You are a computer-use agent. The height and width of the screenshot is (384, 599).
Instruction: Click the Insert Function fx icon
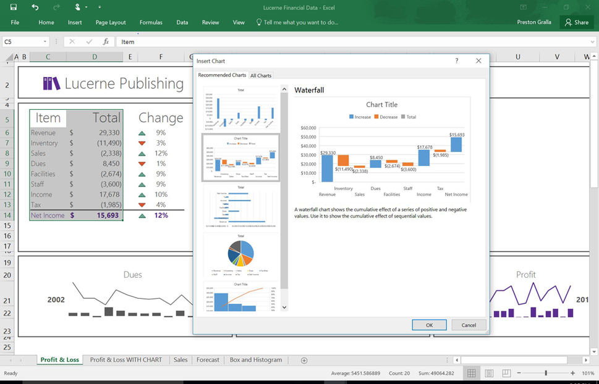tap(106, 41)
